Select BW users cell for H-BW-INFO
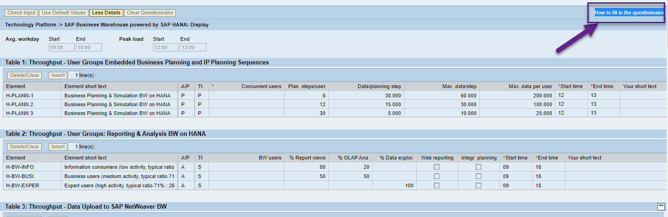 (x=246, y=167)
